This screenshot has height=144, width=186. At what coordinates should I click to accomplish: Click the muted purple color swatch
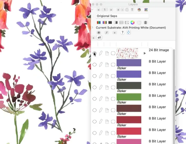point(129,63)
